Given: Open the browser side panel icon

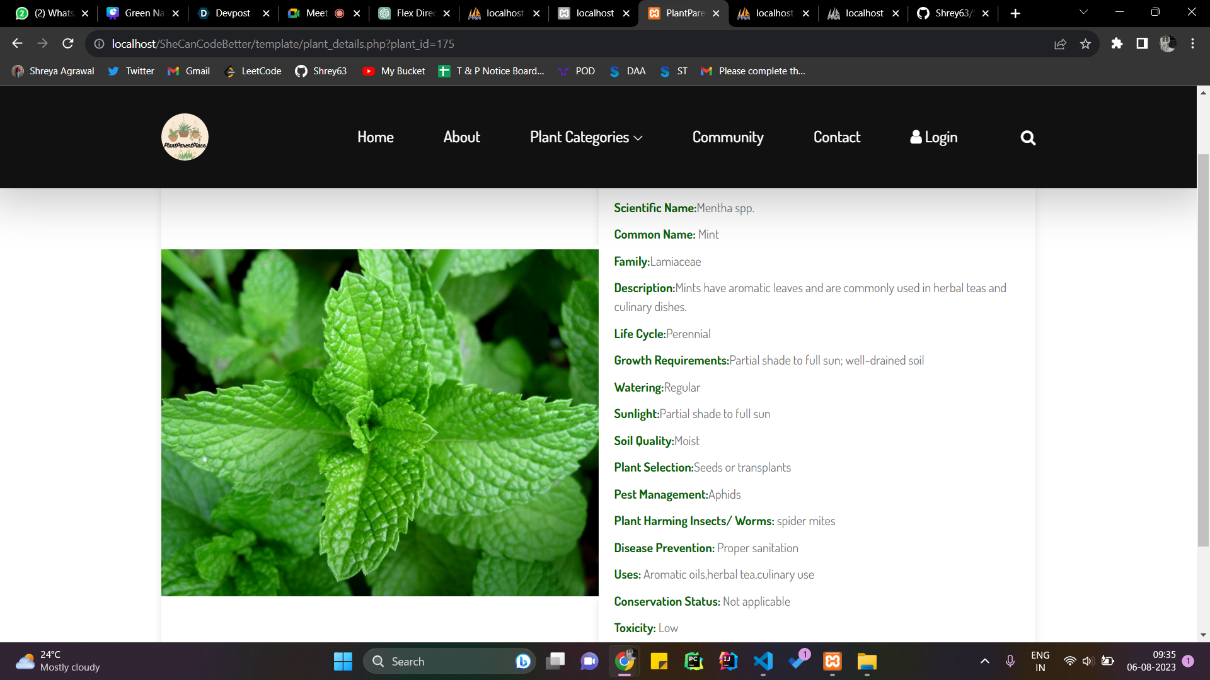Looking at the screenshot, I should 1142,43.
